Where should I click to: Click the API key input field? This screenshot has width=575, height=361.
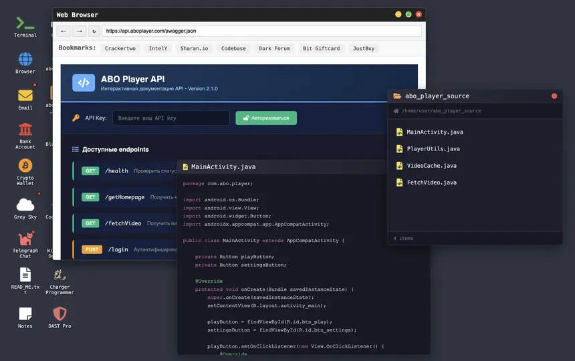(171, 118)
